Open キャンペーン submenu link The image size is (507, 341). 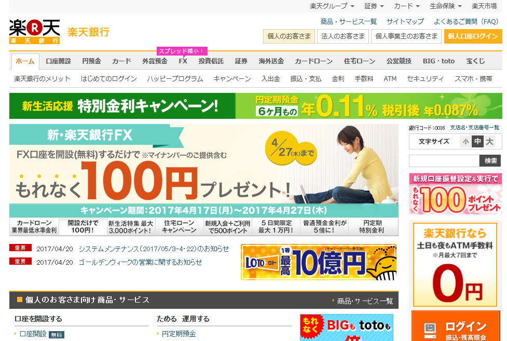232,79
